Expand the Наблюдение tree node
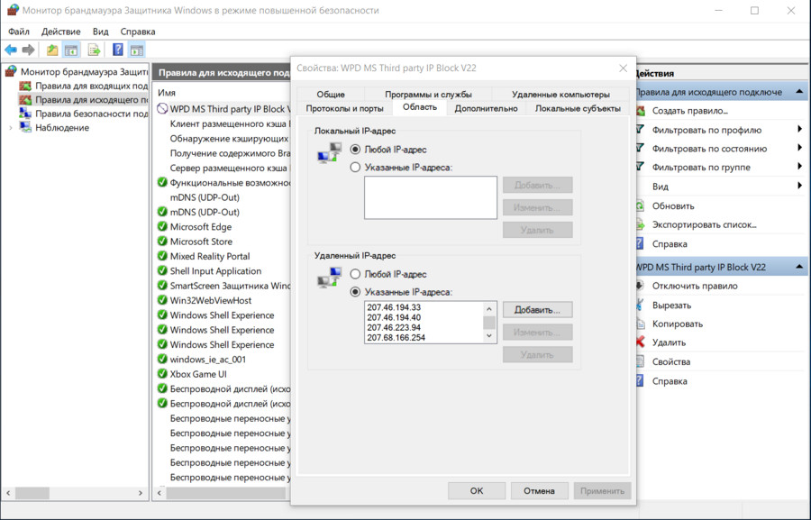This screenshot has height=520, width=811. point(10,128)
